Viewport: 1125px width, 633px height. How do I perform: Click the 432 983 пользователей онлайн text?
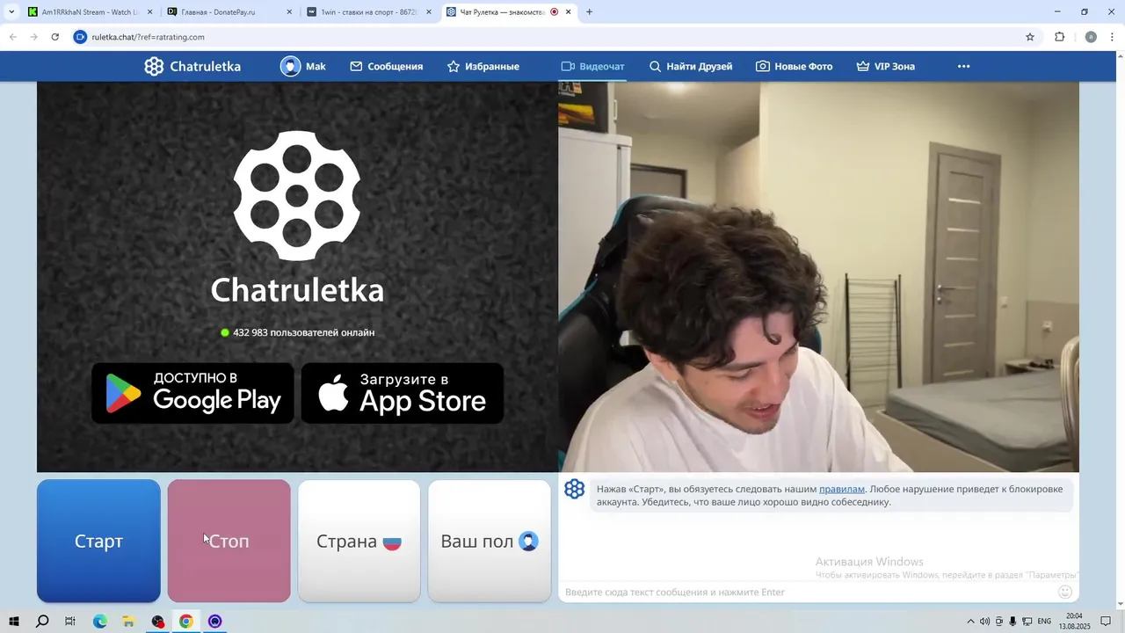(x=303, y=332)
